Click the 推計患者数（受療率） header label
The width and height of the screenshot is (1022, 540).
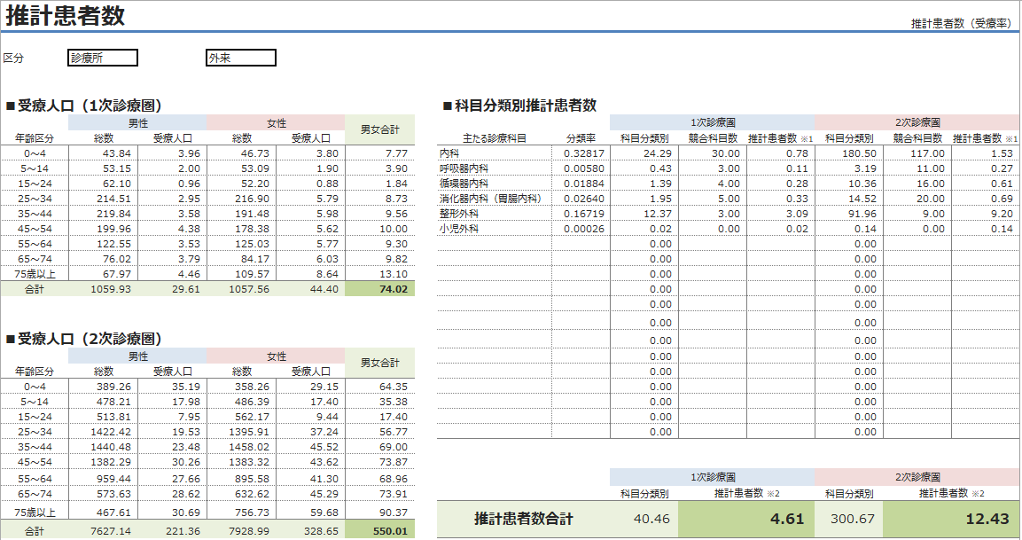coord(962,23)
